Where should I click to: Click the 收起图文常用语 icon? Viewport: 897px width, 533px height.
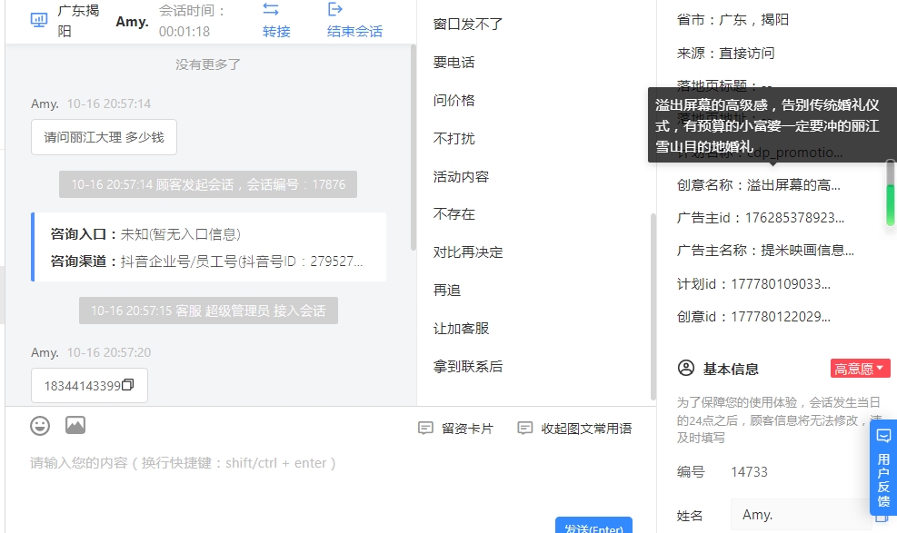tap(524, 428)
